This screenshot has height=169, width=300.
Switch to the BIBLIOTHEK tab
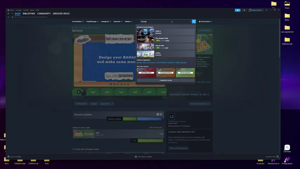[29, 14]
